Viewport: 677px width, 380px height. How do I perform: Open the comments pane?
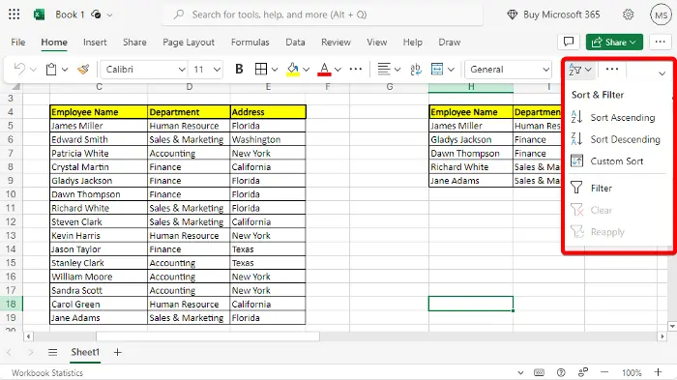point(569,42)
